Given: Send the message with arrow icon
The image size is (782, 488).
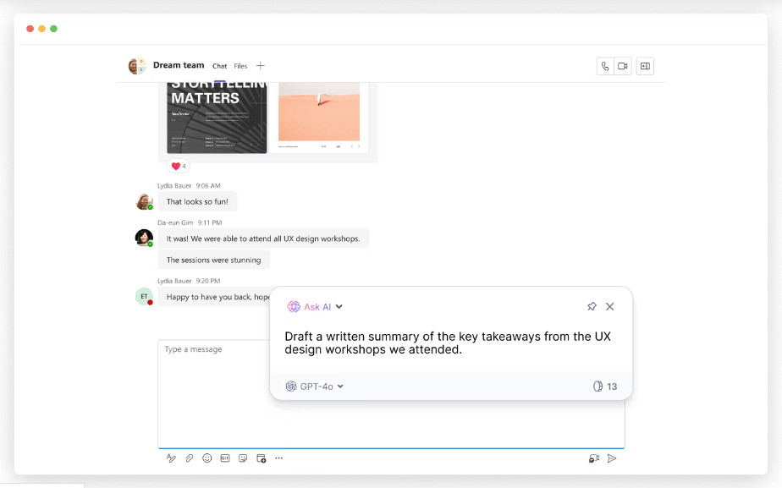Looking at the screenshot, I should (x=612, y=458).
